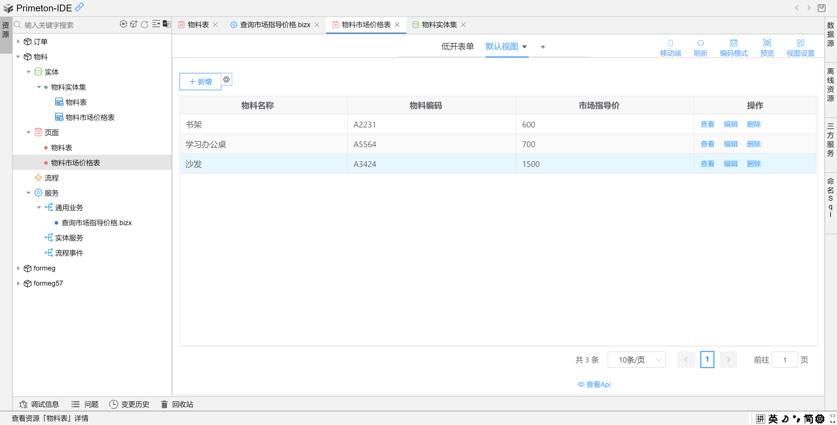Click the 新增 button
The image size is (837, 425).
click(x=201, y=82)
